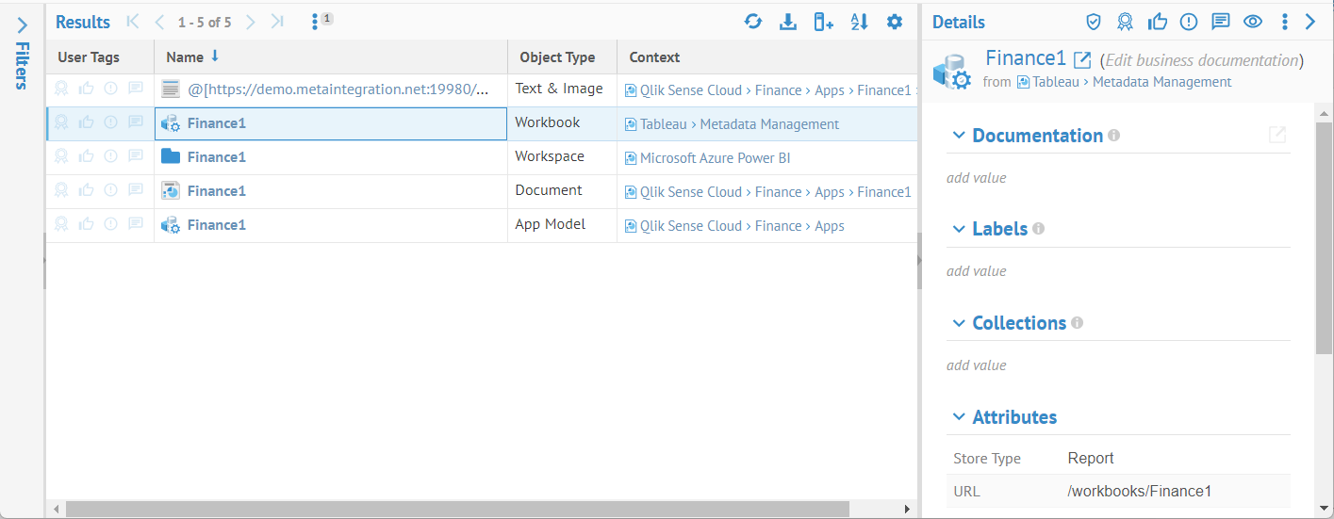Click add value under Labels
Screen dimensions: 1334x519
[x=976, y=271]
